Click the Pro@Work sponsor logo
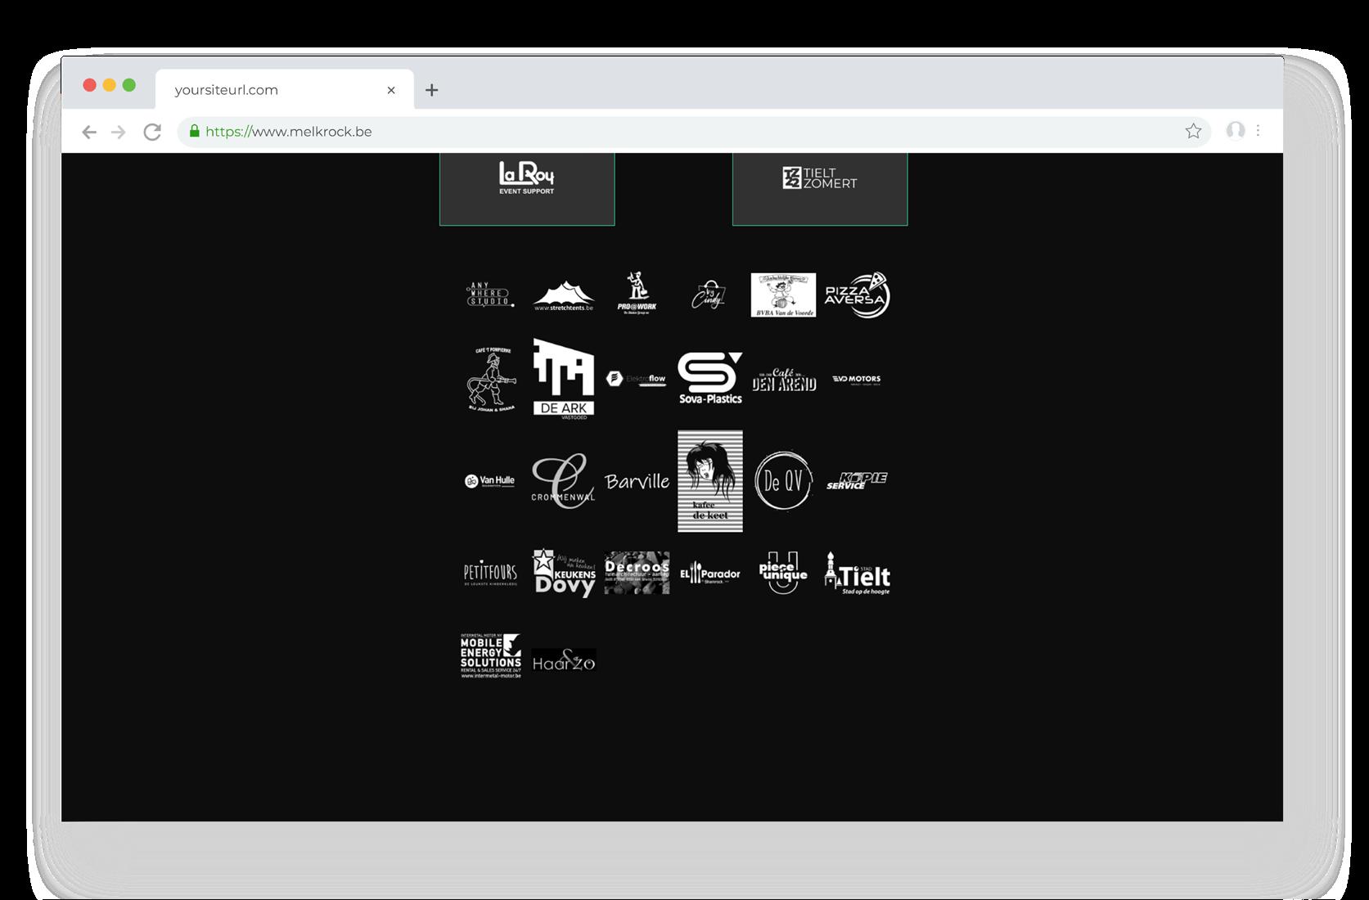1369x900 pixels. click(637, 294)
